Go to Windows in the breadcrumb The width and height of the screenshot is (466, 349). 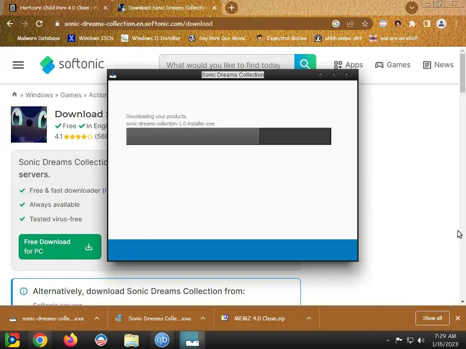pyautogui.click(x=39, y=95)
